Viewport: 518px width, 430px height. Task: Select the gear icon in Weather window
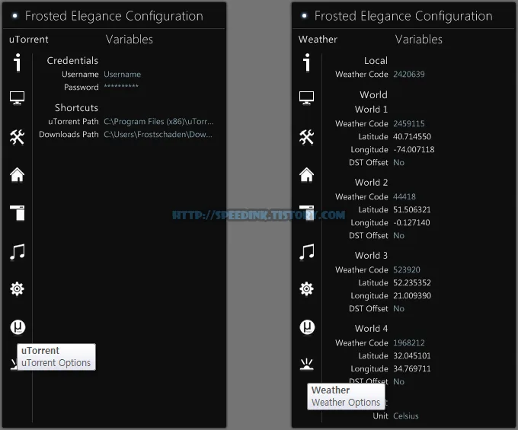pos(306,289)
